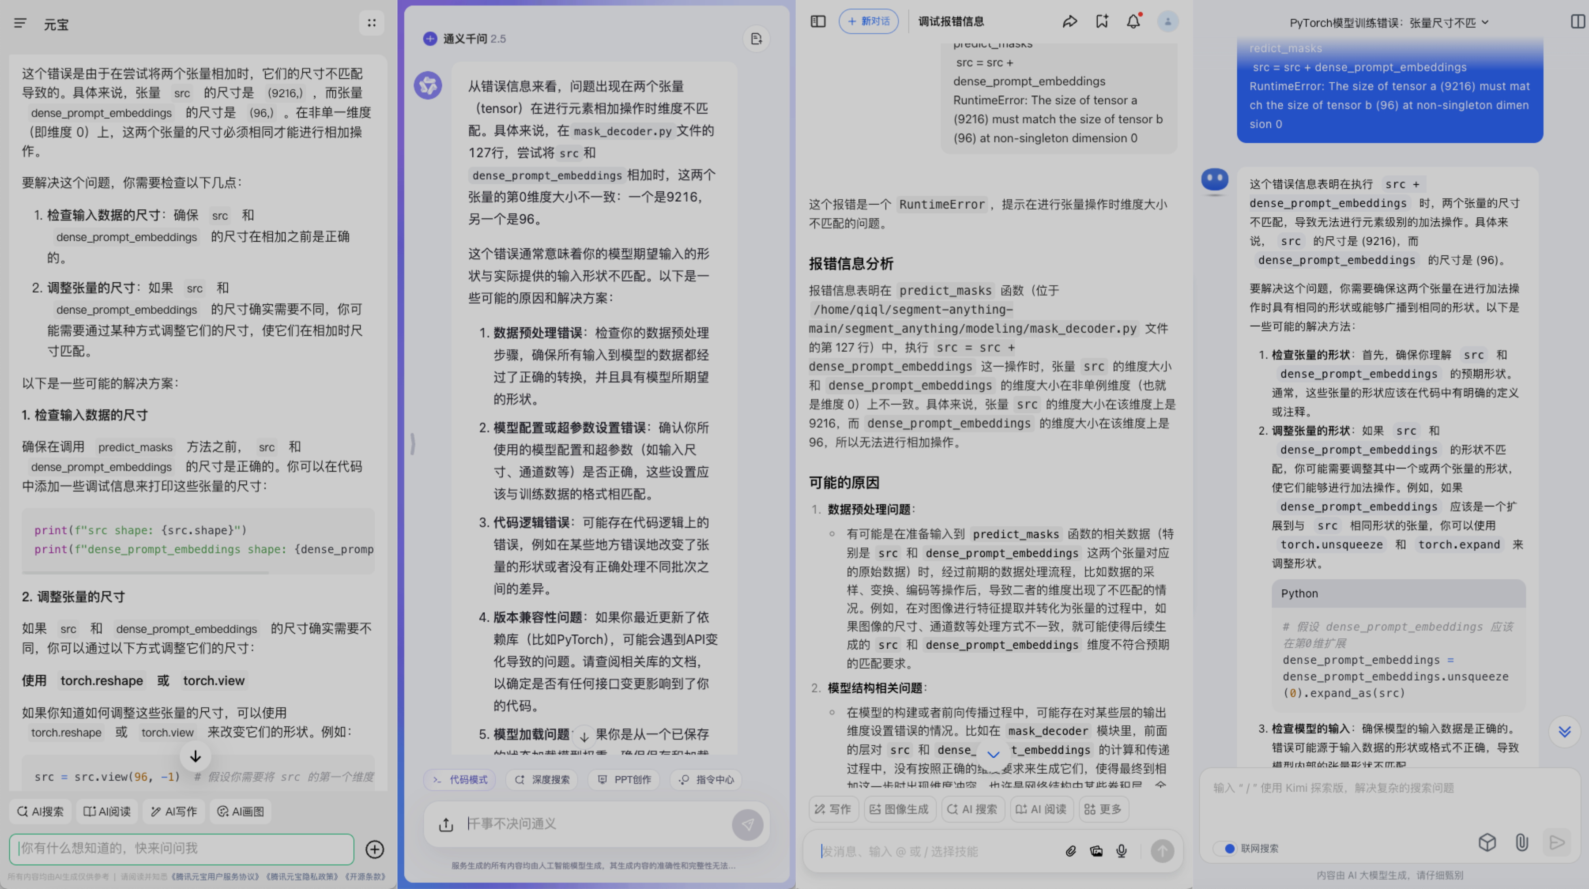
Task: Expand the Kimi conversation title dropdown chevron
Action: [1485, 22]
